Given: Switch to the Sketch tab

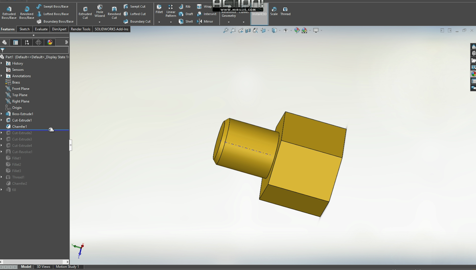Looking at the screenshot, I should click(25, 29).
